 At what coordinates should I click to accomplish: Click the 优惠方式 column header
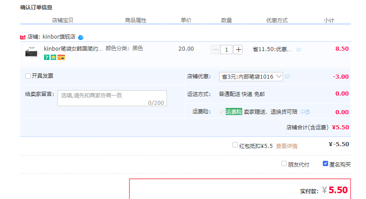pos(277,20)
